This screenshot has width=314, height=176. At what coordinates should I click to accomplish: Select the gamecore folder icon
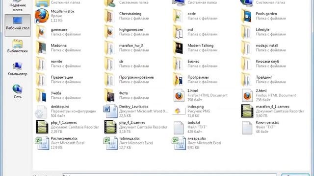pyautogui.click(x=41, y=32)
